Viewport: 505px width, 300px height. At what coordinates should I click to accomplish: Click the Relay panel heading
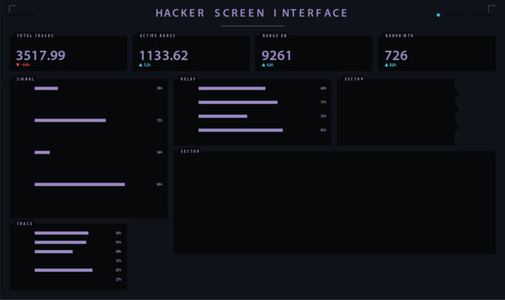[x=188, y=79]
